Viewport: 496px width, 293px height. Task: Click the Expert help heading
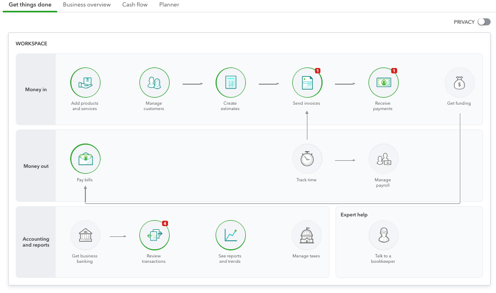354,215
